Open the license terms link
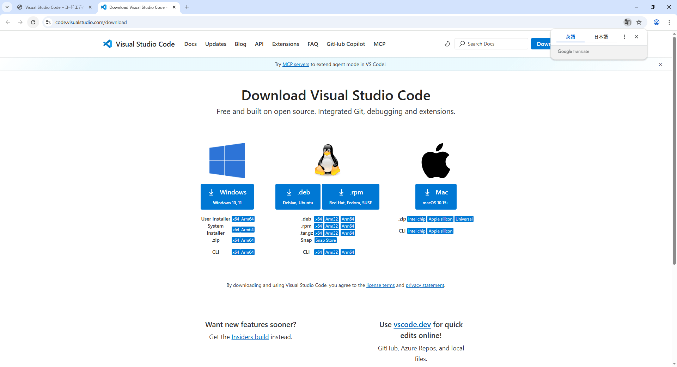This screenshot has height=367, width=677. click(x=380, y=285)
